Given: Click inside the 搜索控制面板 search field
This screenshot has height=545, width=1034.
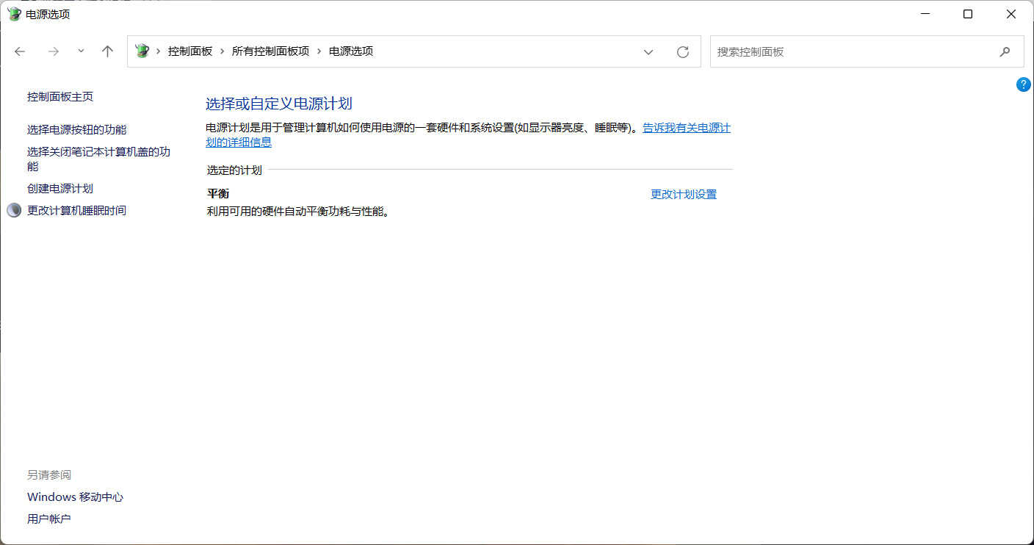Looking at the screenshot, I should coord(852,51).
